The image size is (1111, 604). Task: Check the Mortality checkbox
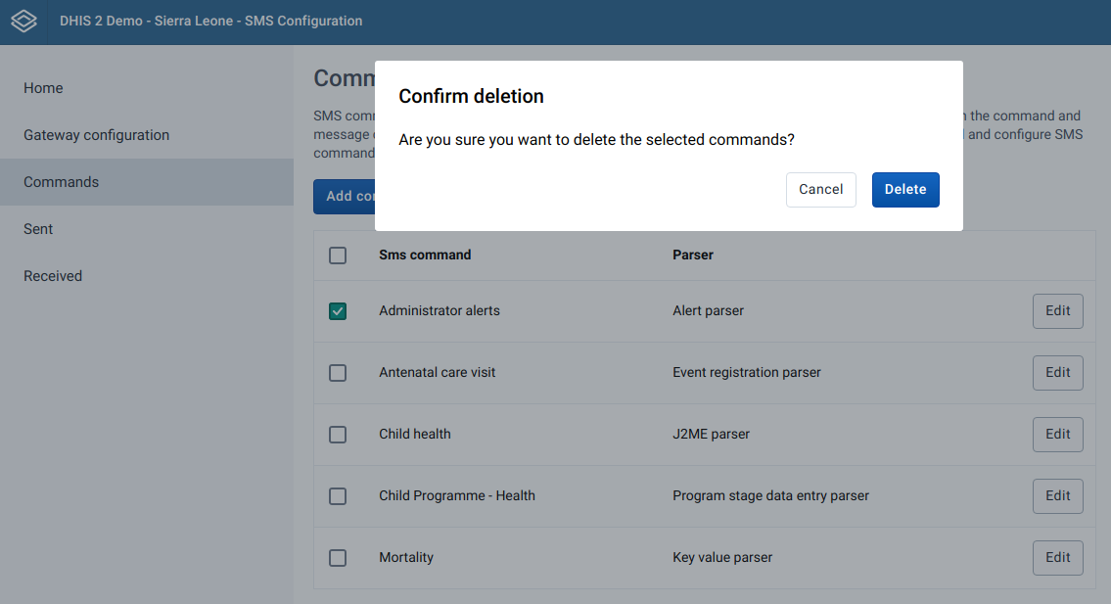tap(338, 557)
